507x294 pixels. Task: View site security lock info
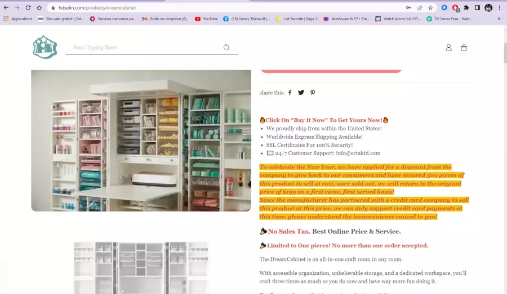53,8
